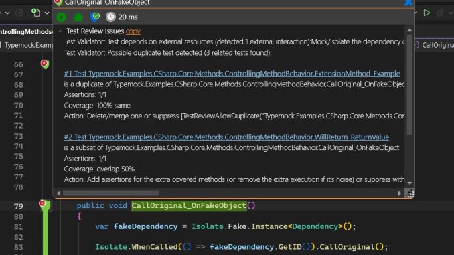This screenshot has height=255, width=454.
Task: Click the popup's vertical scroll up arrow
Action: 410,30
